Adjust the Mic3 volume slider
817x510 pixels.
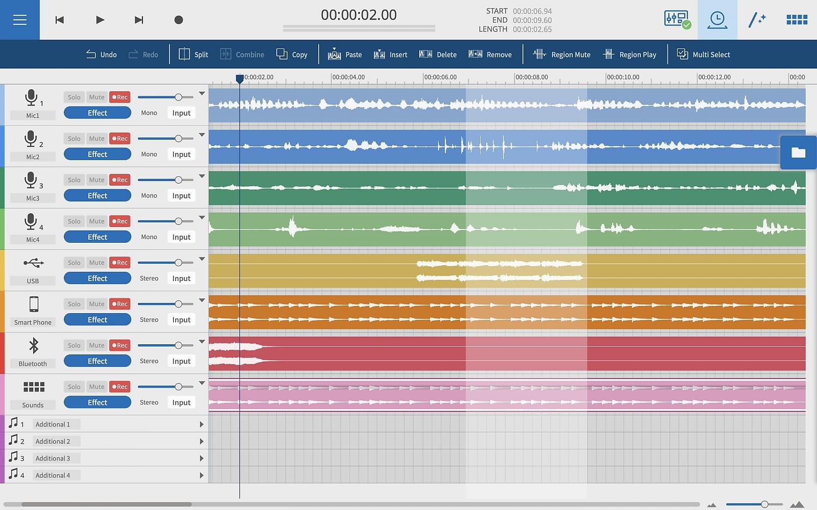[178, 180]
